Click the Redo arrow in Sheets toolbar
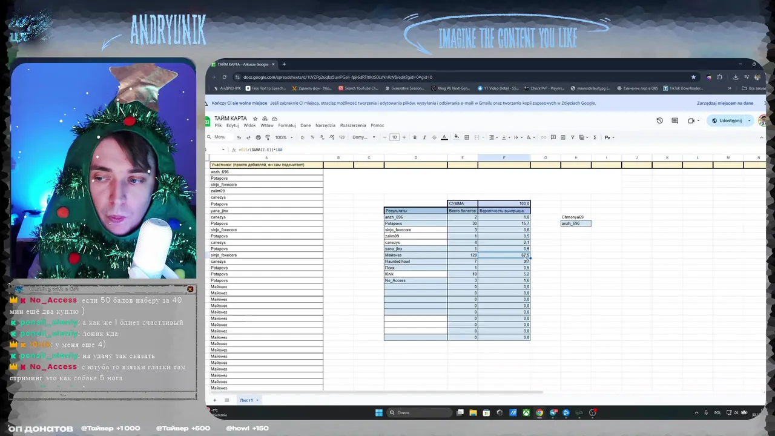Image resolution: width=775 pixels, height=436 pixels. 248,137
